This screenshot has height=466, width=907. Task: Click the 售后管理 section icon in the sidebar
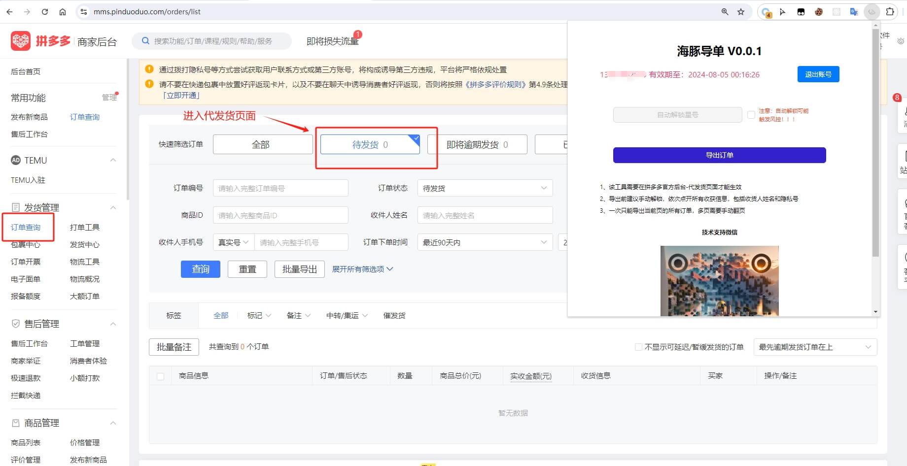click(15, 324)
